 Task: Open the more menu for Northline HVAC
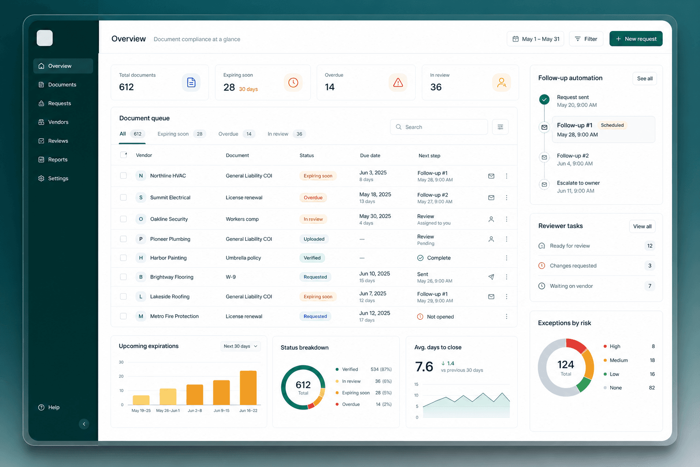(506, 176)
